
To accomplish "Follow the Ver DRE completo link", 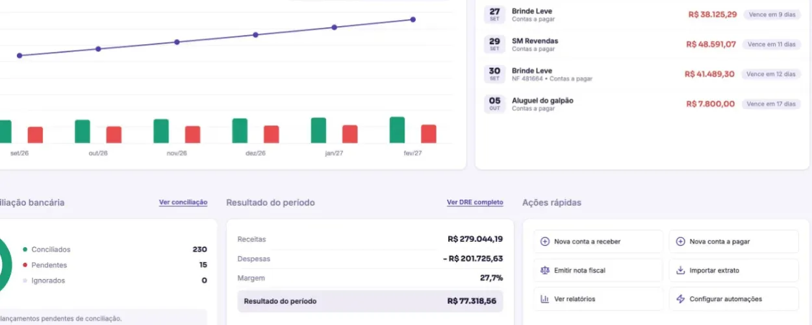I will point(475,202).
